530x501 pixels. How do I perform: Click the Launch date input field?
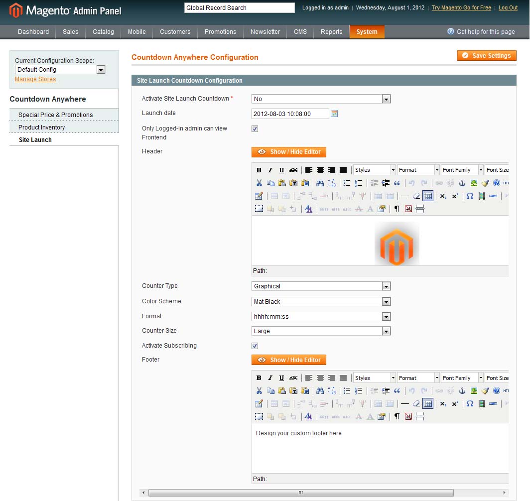(290, 114)
